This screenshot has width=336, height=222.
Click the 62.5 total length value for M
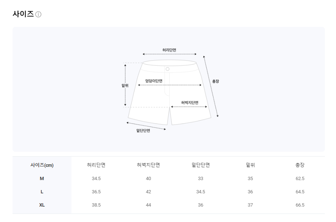(300, 179)
